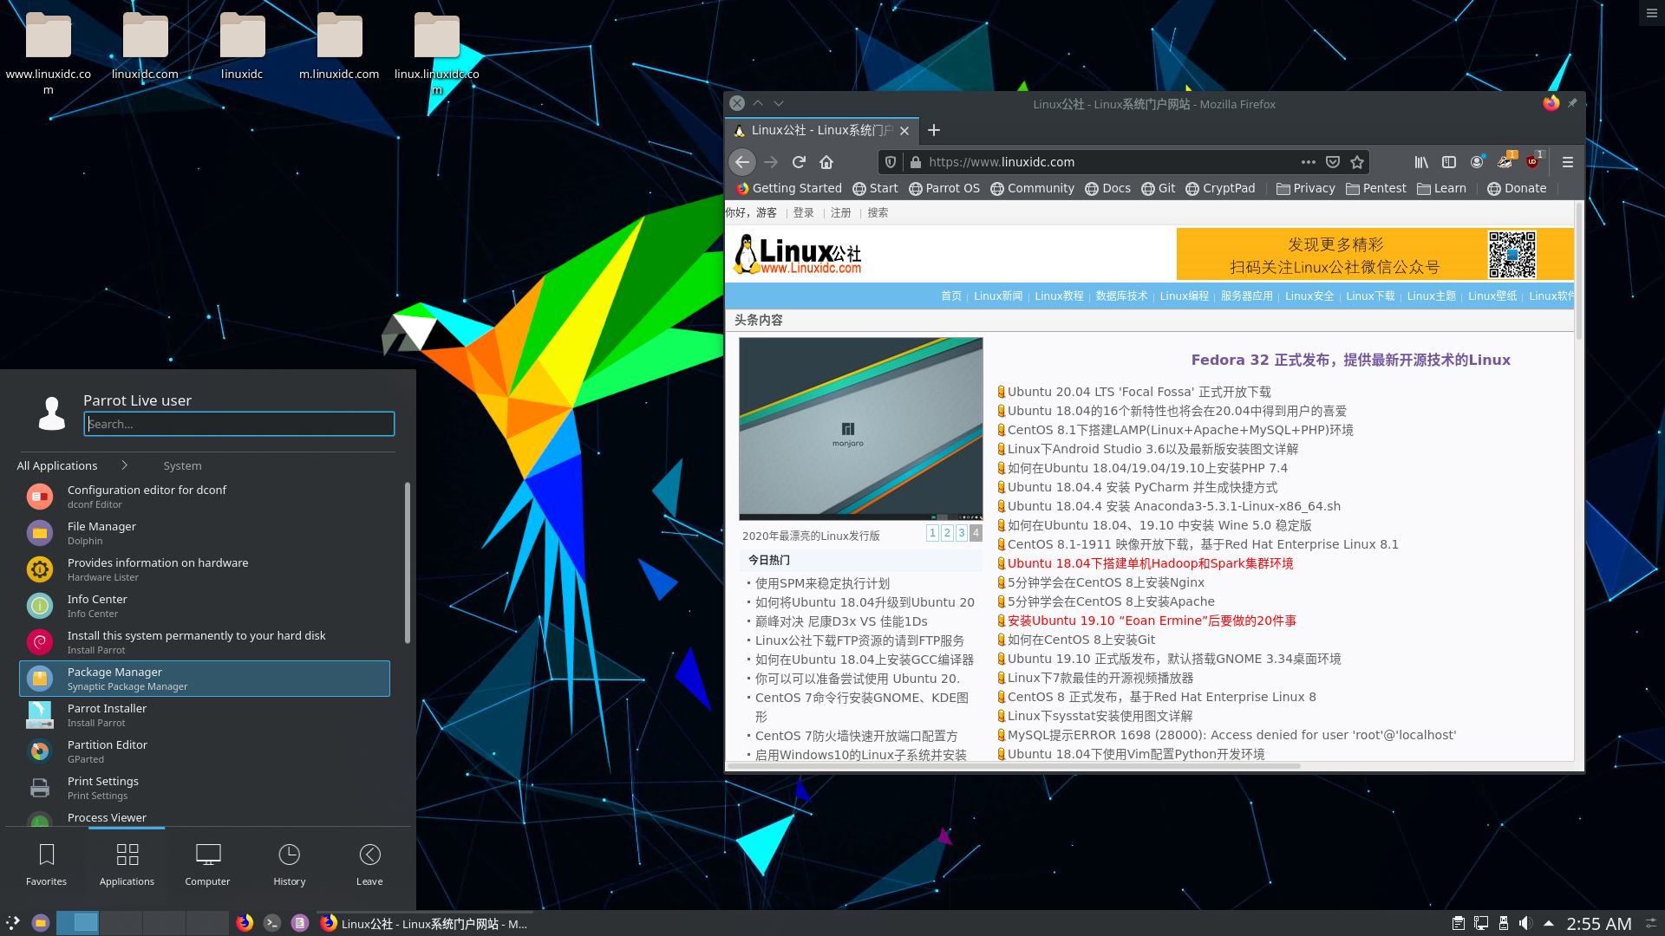Viewport: 1665px width, 936px height.
Task: Open the volume control in system tray
Action: (x=1526, y=923)
